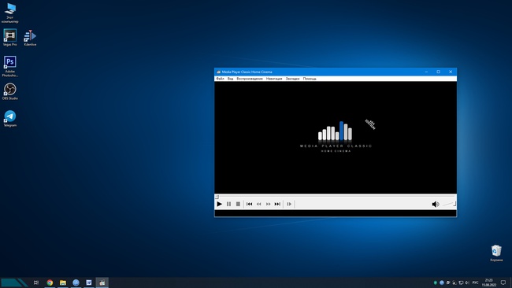Image resolution: width=512 pixels, height=288 pixels.
Task: Skip to the previous file
Action: pos(249,204)
